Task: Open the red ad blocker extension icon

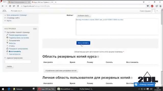Action: click(x=152, y=6)
